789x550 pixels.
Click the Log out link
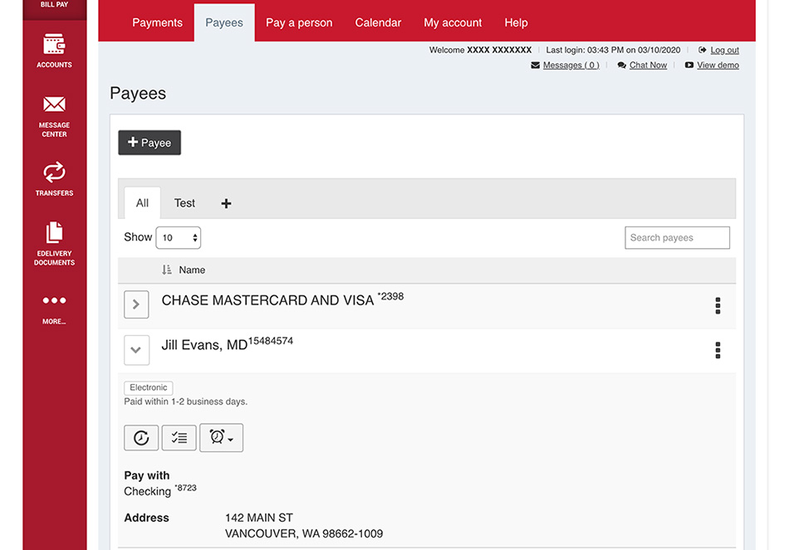[724, 51]
